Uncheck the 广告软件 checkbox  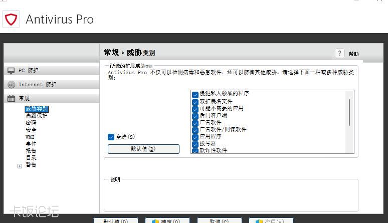click(x=195, y=123)
